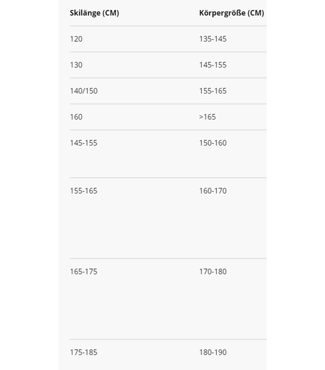Select the 165-175 ski length entry

pyautogui.click(x=84, y=272)
